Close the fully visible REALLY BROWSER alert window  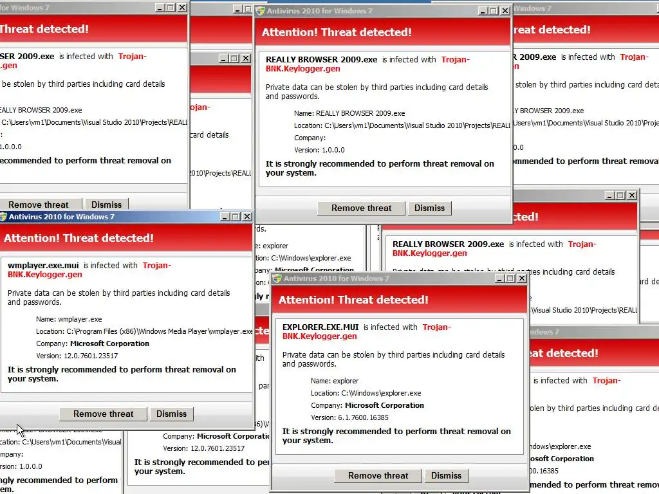click(505, 11)
